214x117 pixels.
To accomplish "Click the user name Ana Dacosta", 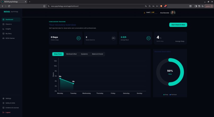I will tap(164, 13).
